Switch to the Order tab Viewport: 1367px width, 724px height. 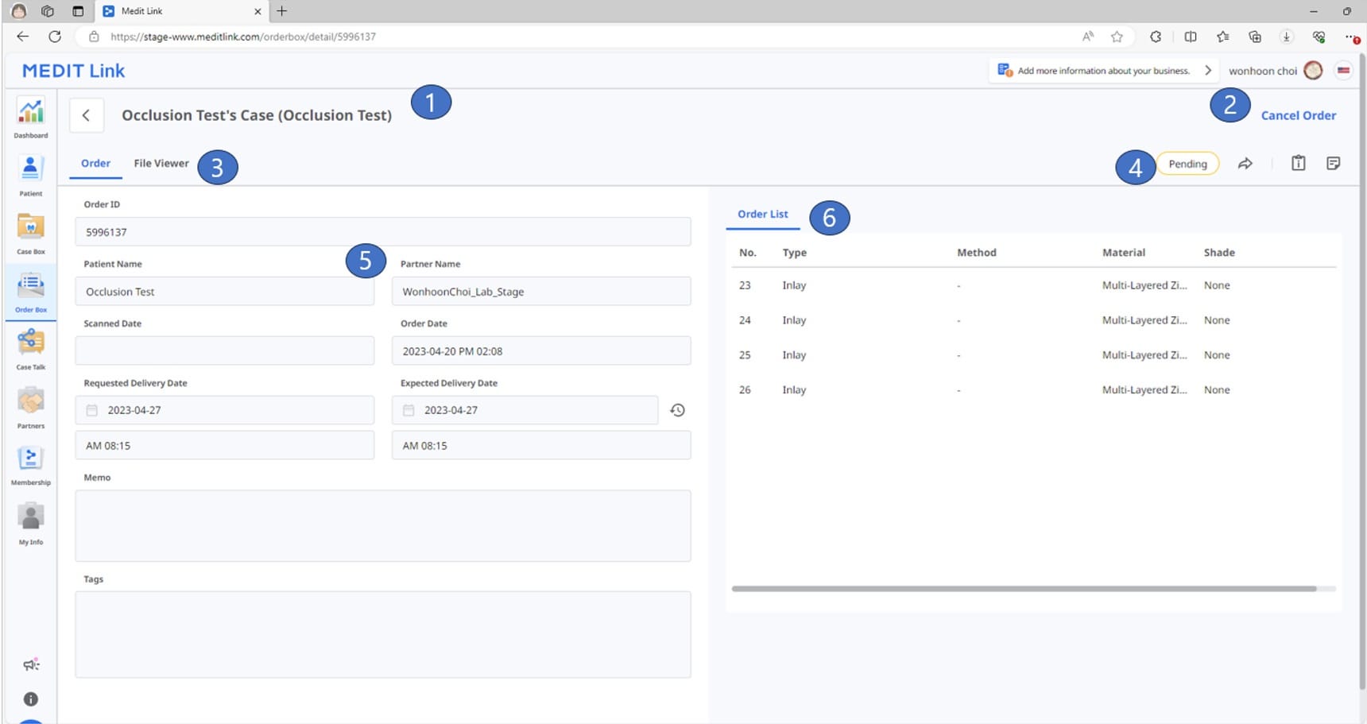point(95,163)
